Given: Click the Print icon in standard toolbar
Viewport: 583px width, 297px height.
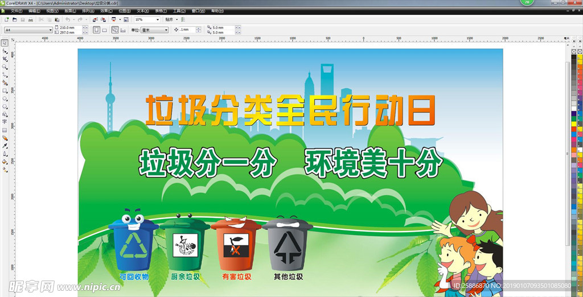Looking at the screenshot, I should click(31, 19).
